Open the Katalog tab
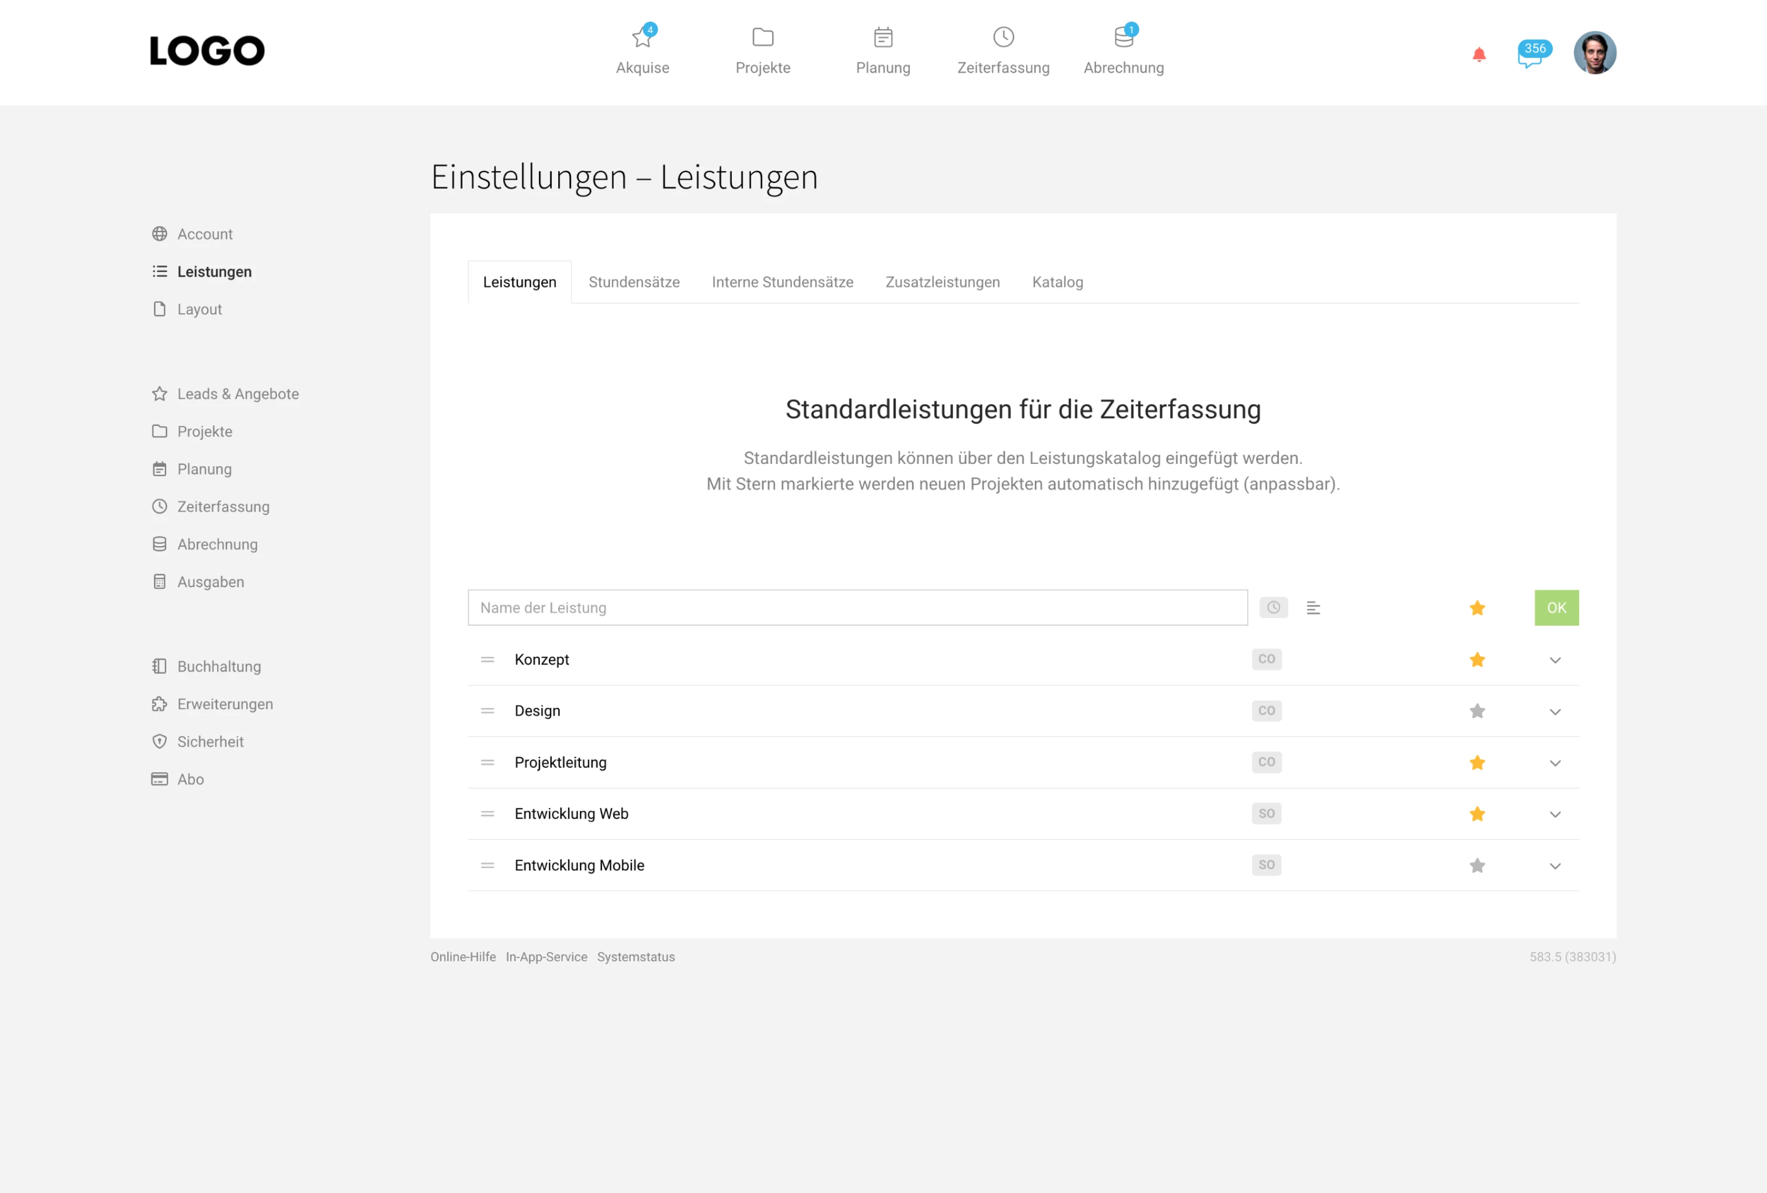This screenshot has height=1193, width=1767. pyautogui.click(x=1057, y=282)
